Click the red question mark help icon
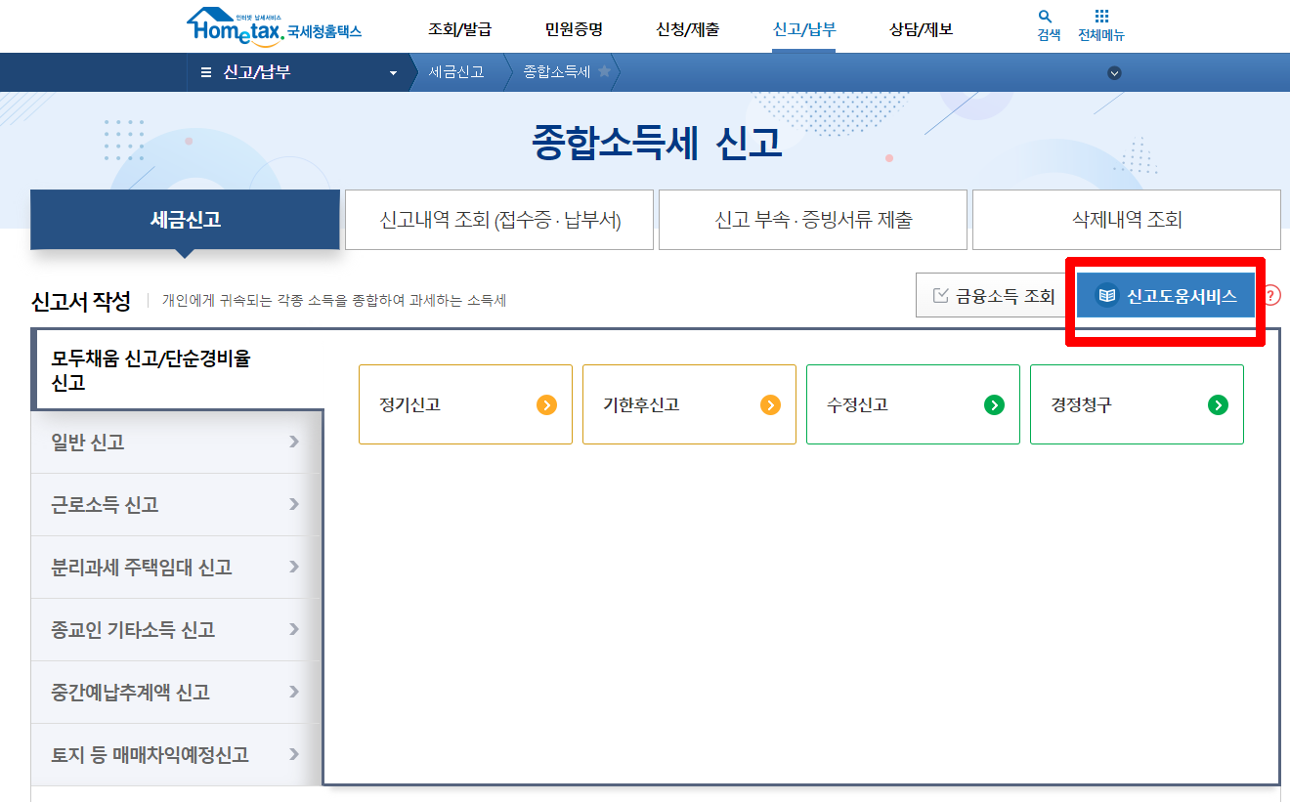This screenshot has width=1290, height=802. 1271,295
